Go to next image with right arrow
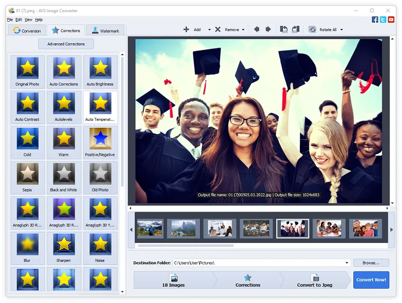 click(268, 30)
